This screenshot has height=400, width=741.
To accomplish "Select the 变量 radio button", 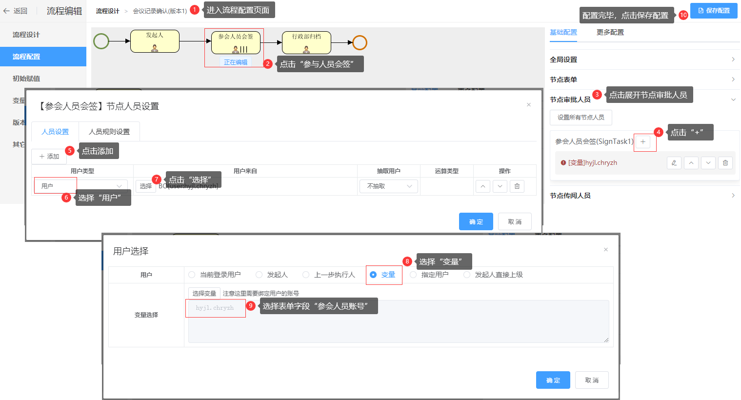I will [x=373, y=275].
